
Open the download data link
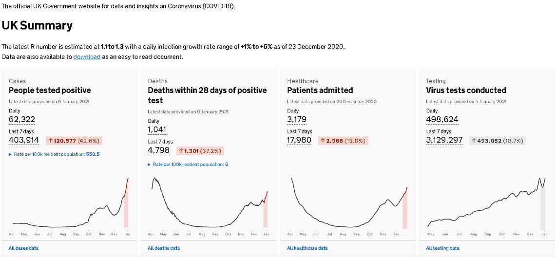[87, 57]
